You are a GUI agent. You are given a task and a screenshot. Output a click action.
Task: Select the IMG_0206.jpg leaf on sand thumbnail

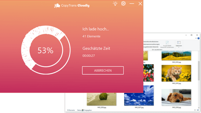click(101, 99)
